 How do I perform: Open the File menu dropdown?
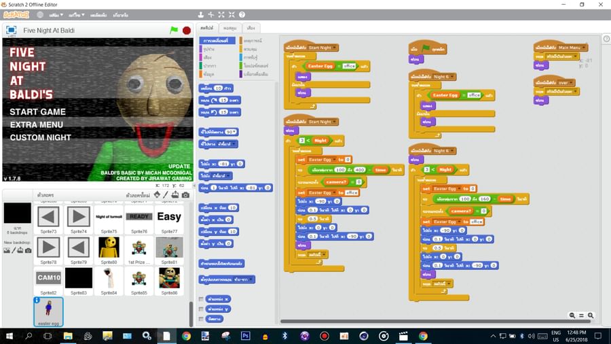pyautogui.click(x=56, y=15)
